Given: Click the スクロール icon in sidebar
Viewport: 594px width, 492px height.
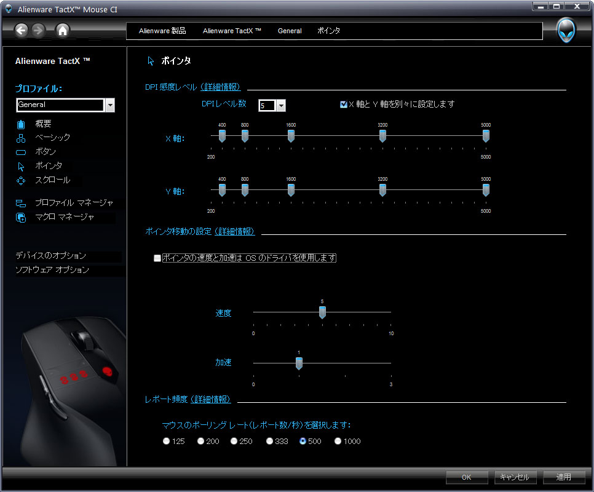Looking at the screenshot, I should tap(21, 181).
